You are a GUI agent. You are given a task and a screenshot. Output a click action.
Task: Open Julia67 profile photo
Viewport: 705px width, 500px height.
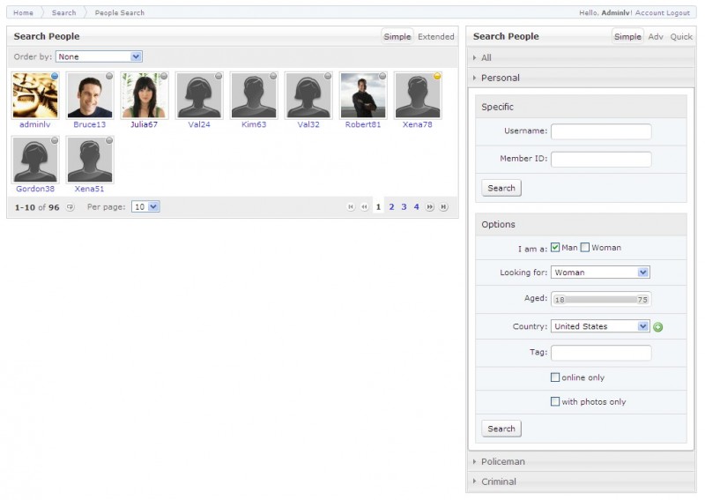point(145,95)
